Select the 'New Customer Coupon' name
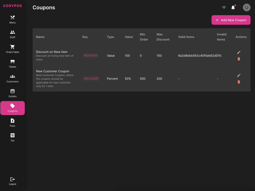Screen dimensions: 255x191 [53, 71]
